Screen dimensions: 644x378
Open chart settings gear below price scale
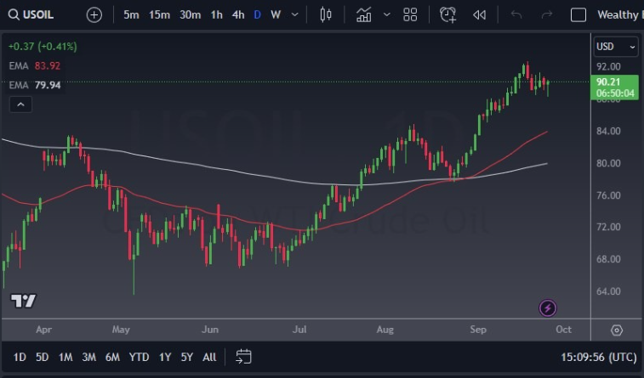point(617,330)
